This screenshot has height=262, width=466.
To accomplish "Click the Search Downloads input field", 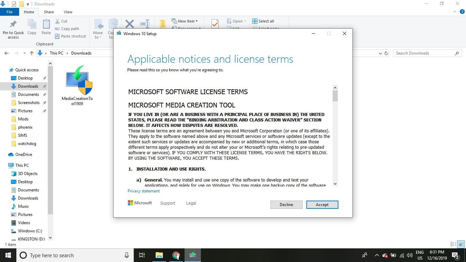I will tap(427, 53).
